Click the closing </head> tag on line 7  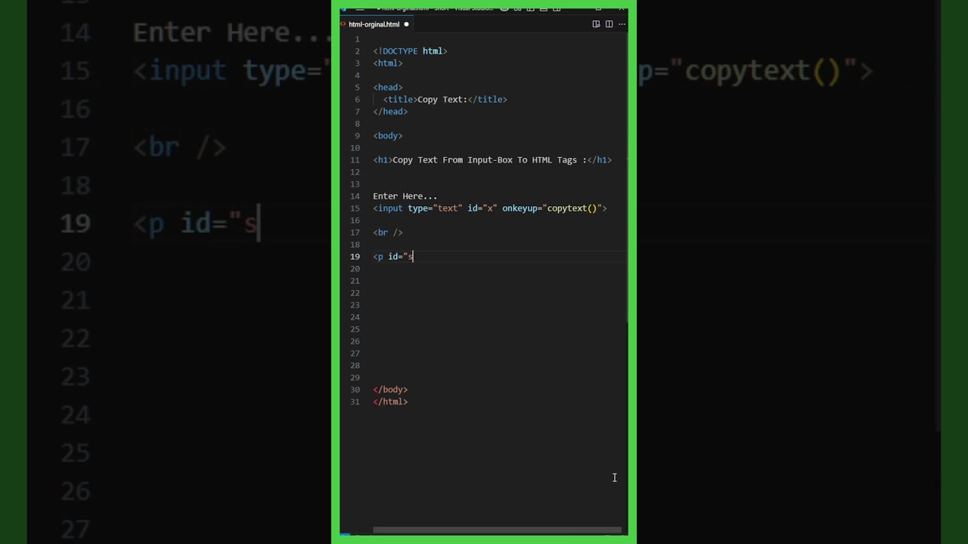[x=390, y=112]
